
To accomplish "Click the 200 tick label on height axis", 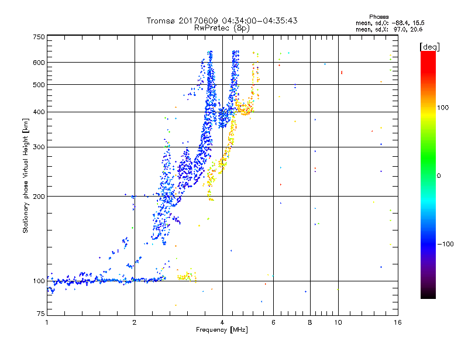I will [x=39, y=197].
